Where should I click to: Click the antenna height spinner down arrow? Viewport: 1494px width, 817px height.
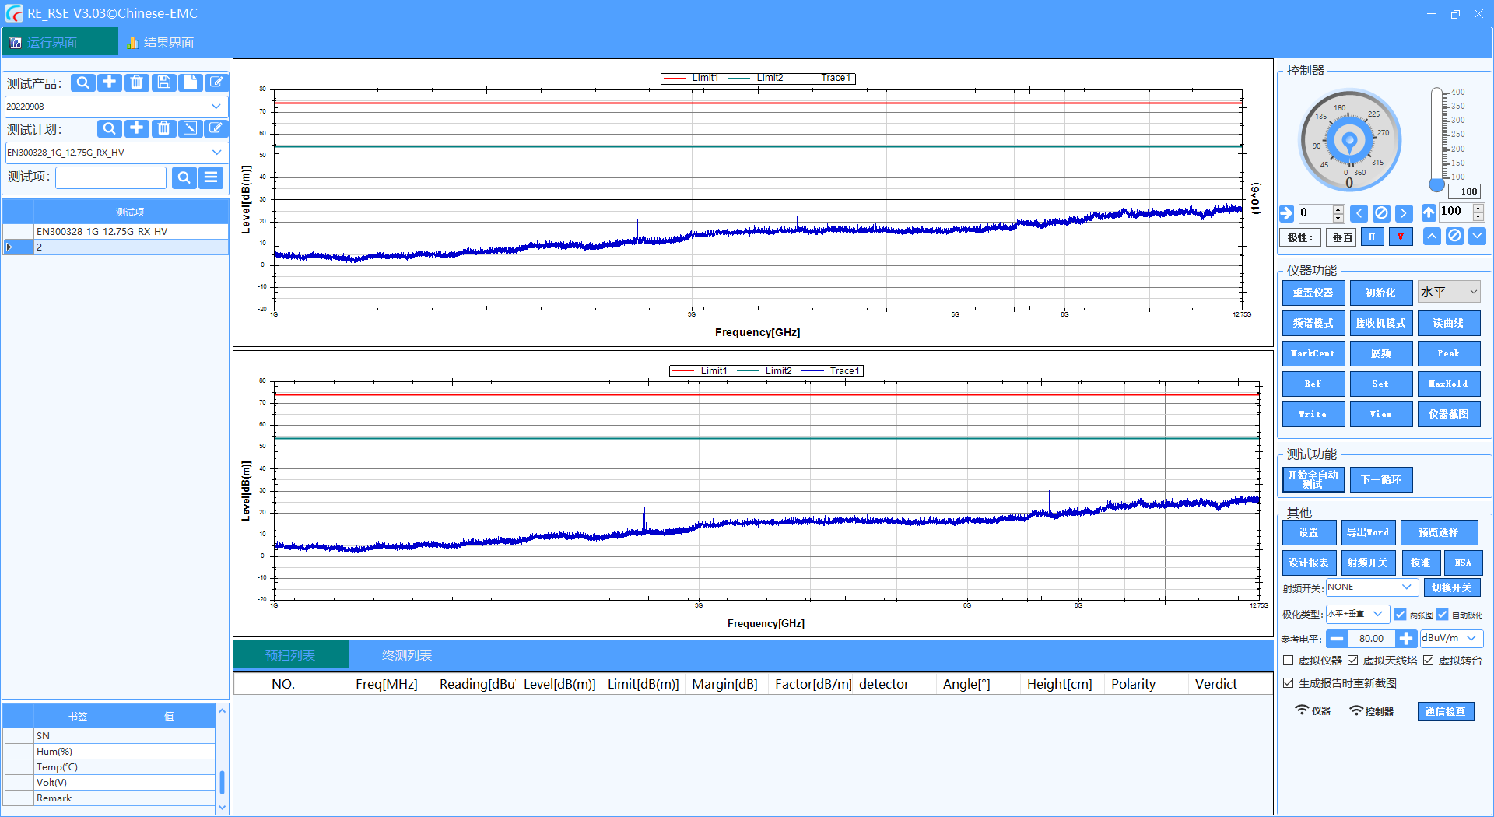[x=1478, y=217]
